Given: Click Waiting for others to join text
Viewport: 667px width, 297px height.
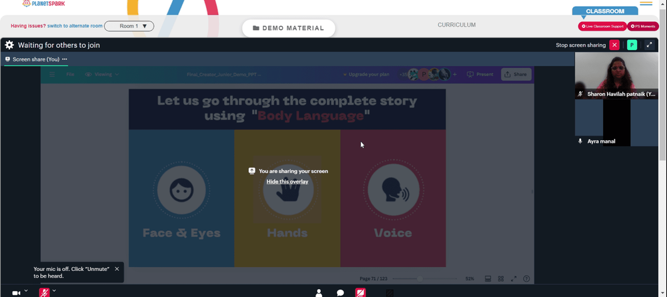Looking at the screenshot, I should click(59, 45).
